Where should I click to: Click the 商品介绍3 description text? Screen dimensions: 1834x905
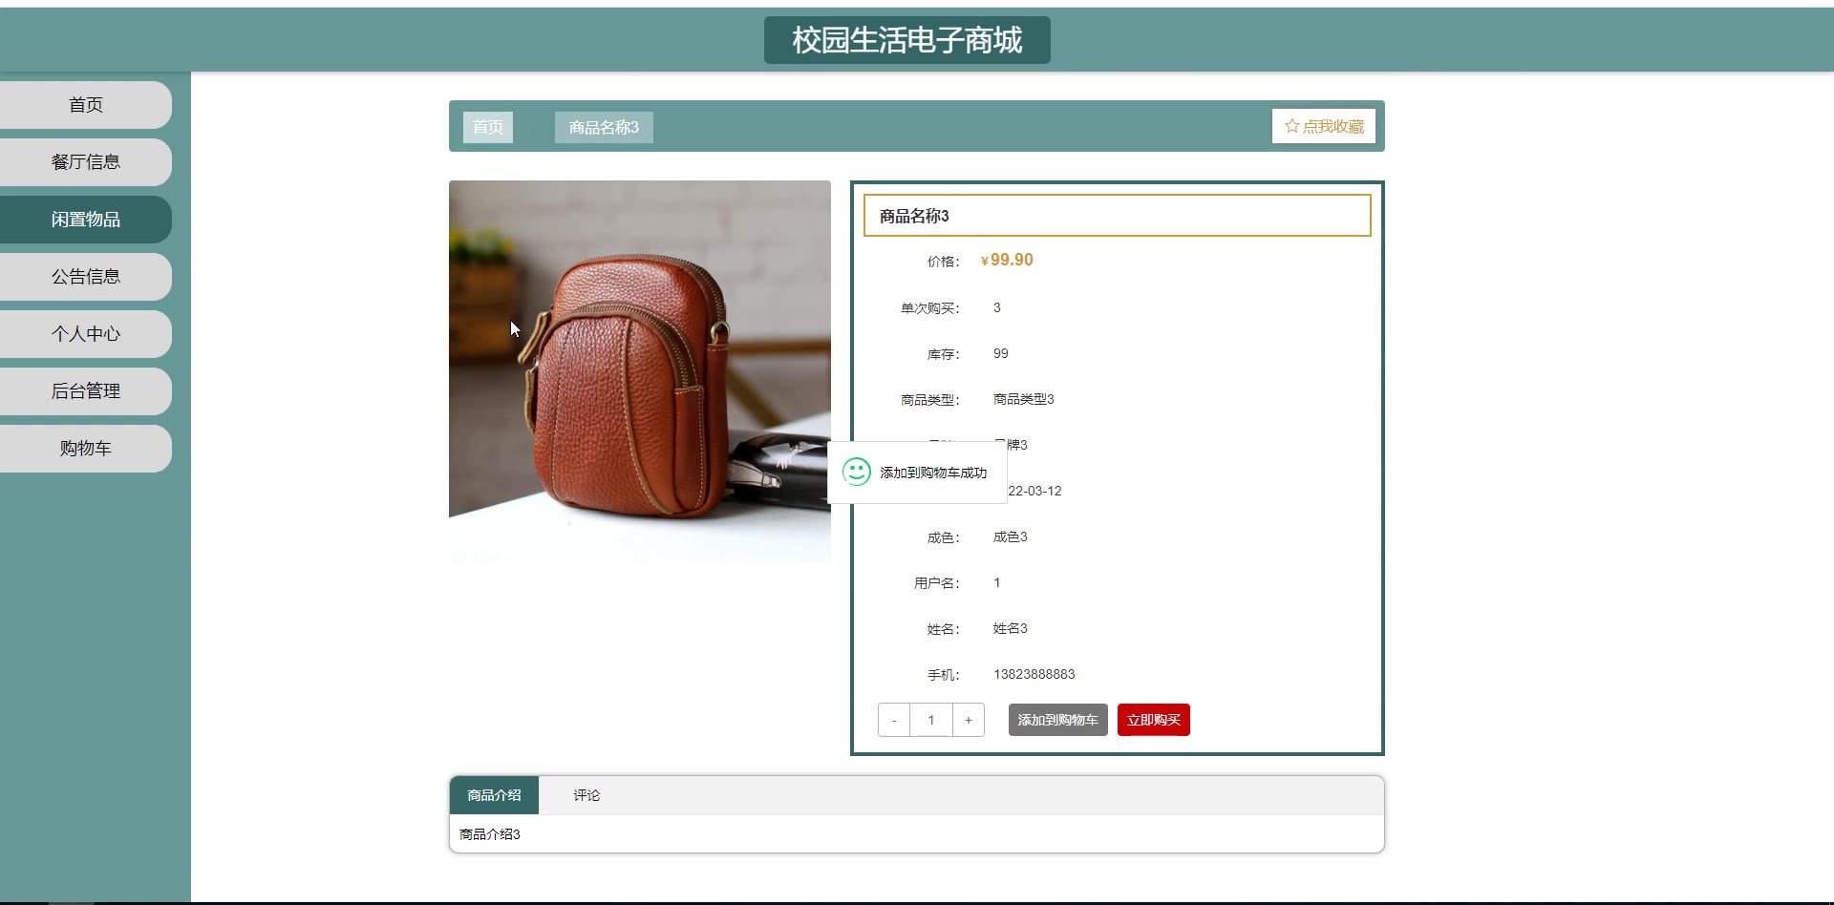(x=490, y=834)
